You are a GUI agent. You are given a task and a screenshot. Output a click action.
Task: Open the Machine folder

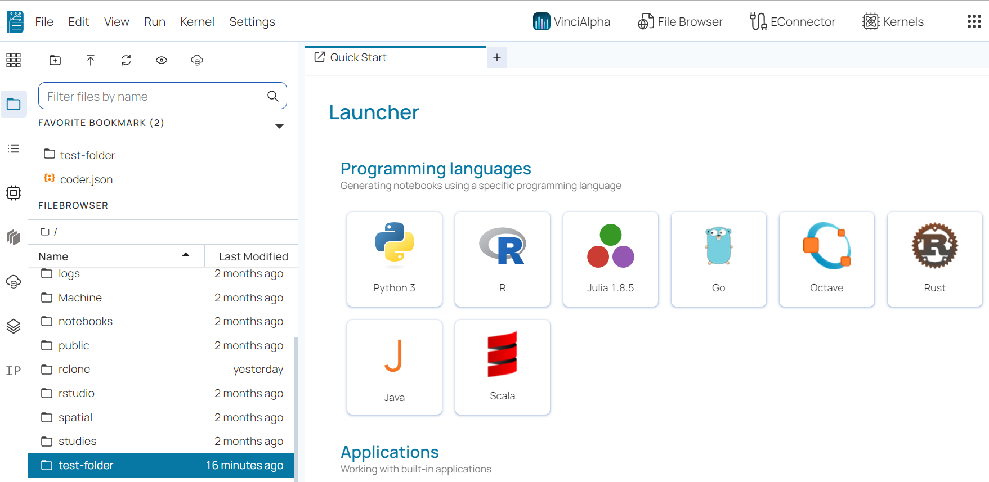161,298
